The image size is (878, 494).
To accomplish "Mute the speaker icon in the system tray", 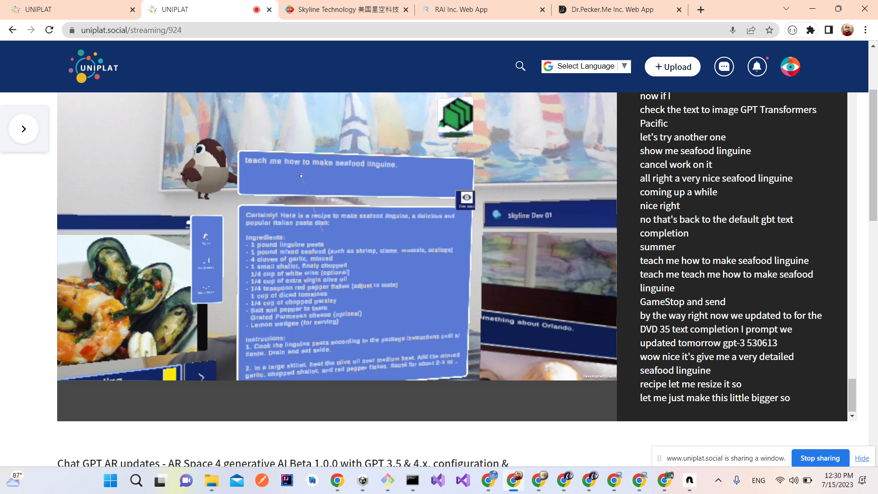I will click(x=793, y=480).
